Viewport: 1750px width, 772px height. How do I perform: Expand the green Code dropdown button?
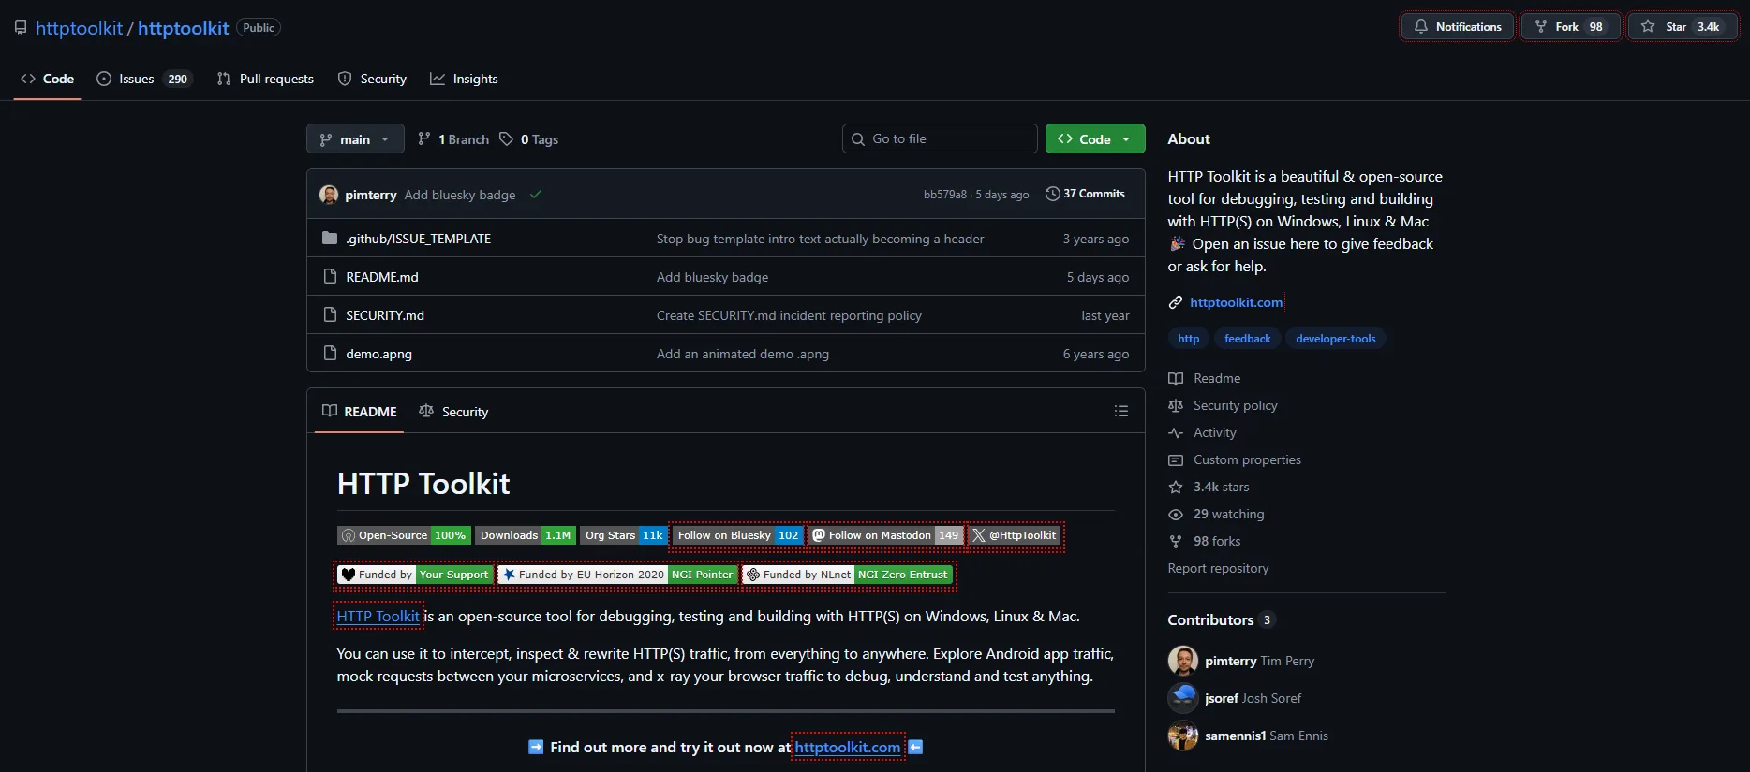pyautogui.click(x=1094, y=139)
